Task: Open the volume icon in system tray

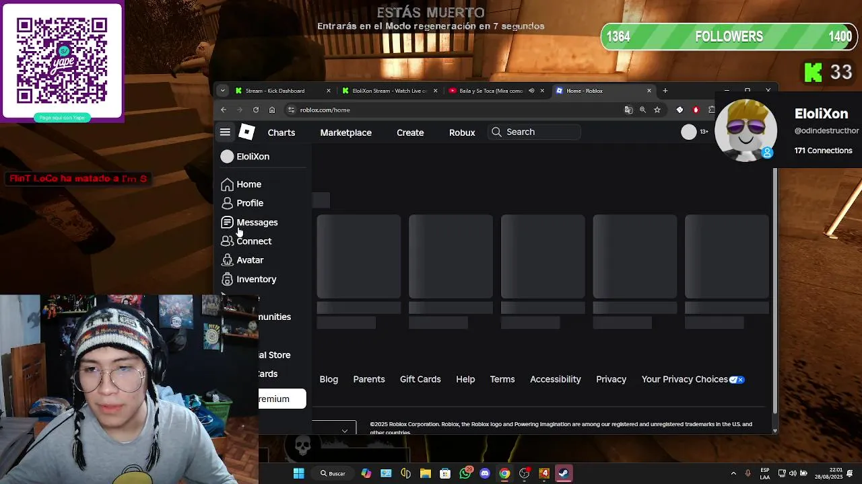Action: [793, 473]
